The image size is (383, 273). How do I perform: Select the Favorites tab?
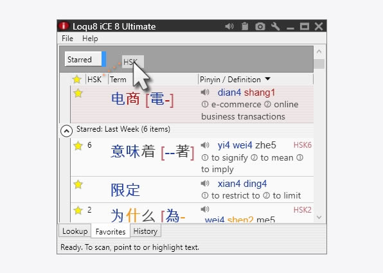pyautogui.click(x=111, y=231)
